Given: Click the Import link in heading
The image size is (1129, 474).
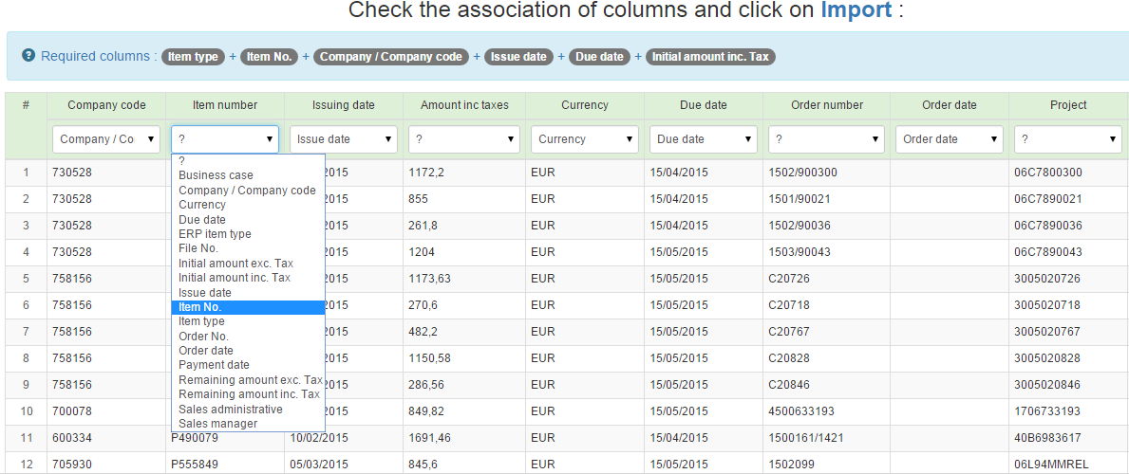Looking at the screenshot, I should pyautogui.click(x=856, y=10).
